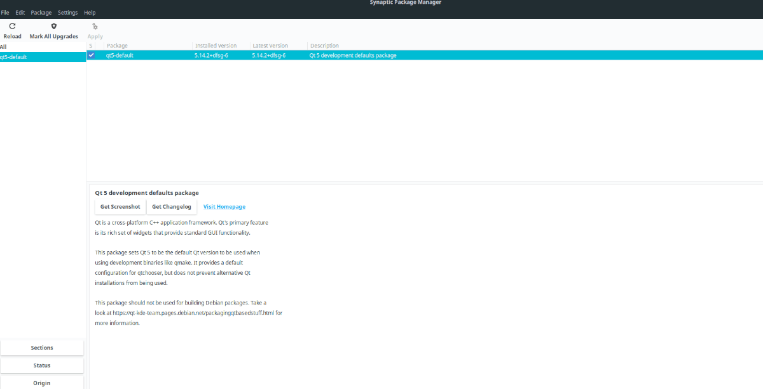Visit the package homepage link

coord(224,206)
